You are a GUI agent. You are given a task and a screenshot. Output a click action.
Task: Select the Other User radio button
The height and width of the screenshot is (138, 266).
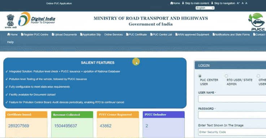[x=258, y=76]
